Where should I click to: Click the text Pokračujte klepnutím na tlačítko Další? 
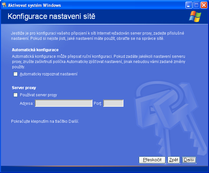coord(45,121)
